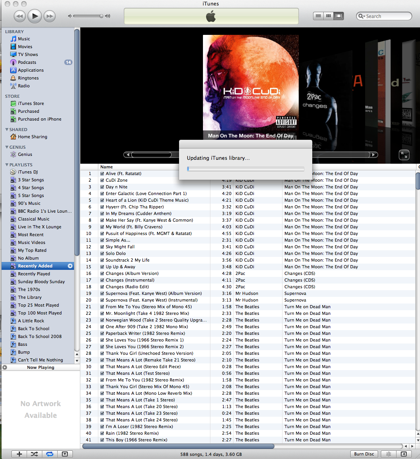
Task: Click the arrow beside Recently Added
Action: [70, 266]
